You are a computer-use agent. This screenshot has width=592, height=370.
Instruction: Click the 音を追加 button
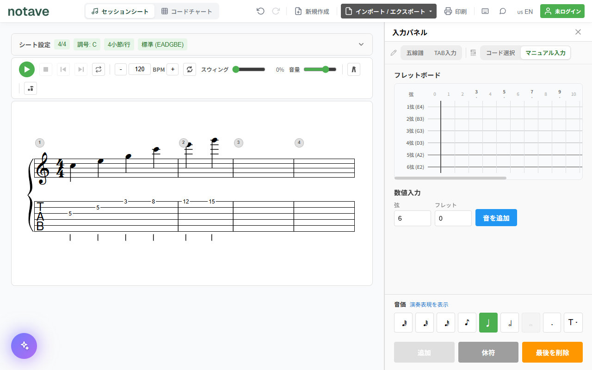coord(496,218)
